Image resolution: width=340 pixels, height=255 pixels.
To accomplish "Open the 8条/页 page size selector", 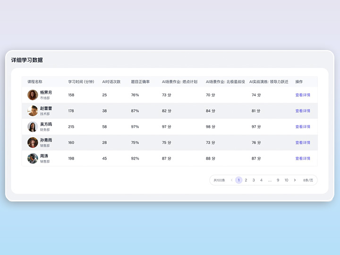I will tap(308, 180).
